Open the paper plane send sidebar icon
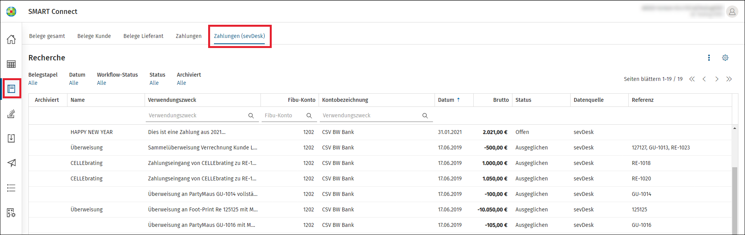Image resolution: width=745 pixels, height=235 pixels. point(11,163)
